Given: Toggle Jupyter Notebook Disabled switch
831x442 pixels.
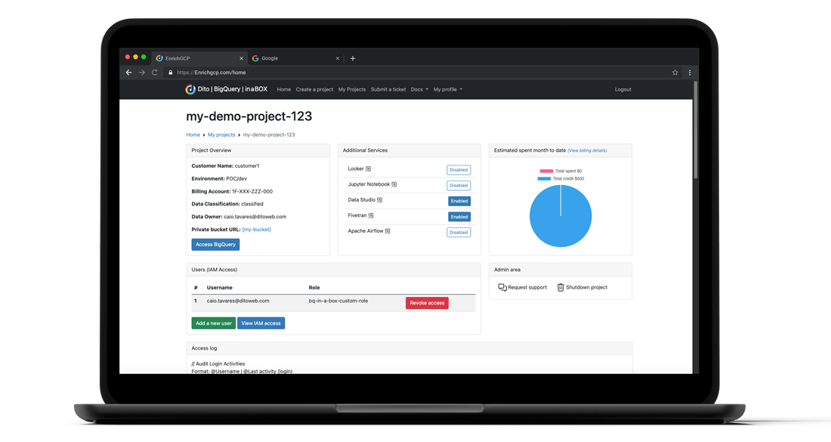Looking at the screenshot, I should pyautogui.click(x=459, y=186).
